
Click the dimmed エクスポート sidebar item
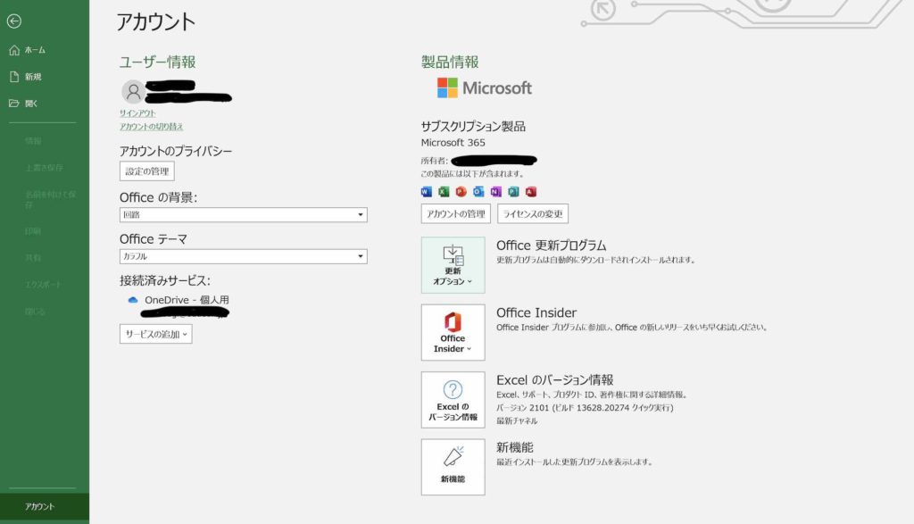click(45, 285)
